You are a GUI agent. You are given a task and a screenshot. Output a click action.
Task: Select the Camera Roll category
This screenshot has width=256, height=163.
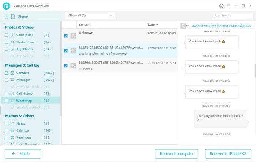click(x=25, y=35)
